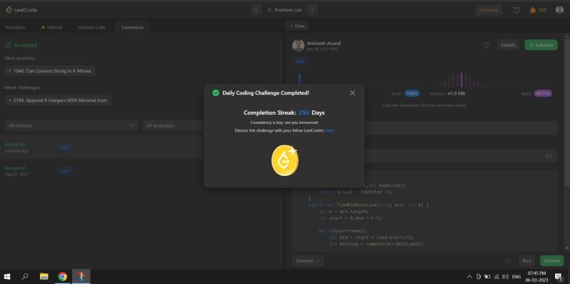Click the Memory 41.9 MB value
The height and width of the screenshot is (284, 570).
[457, 93]
